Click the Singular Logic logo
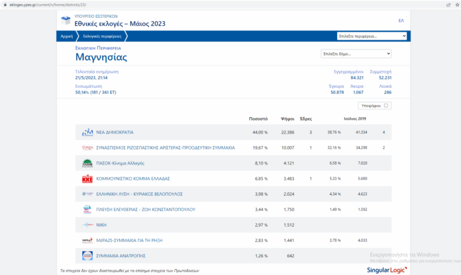The height and width of the screenshot is (275, 461). [387, 269]
